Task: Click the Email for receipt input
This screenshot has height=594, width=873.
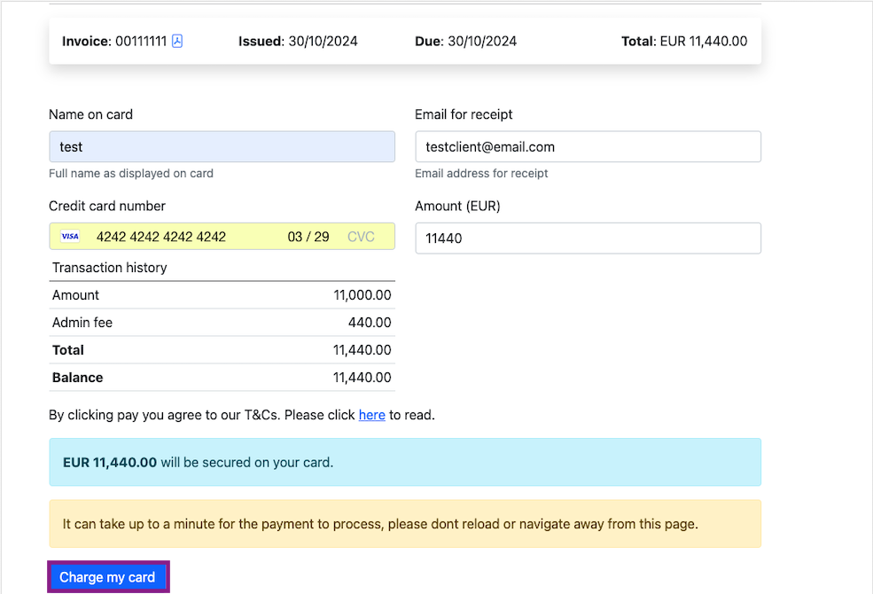Action: [587, 147]
